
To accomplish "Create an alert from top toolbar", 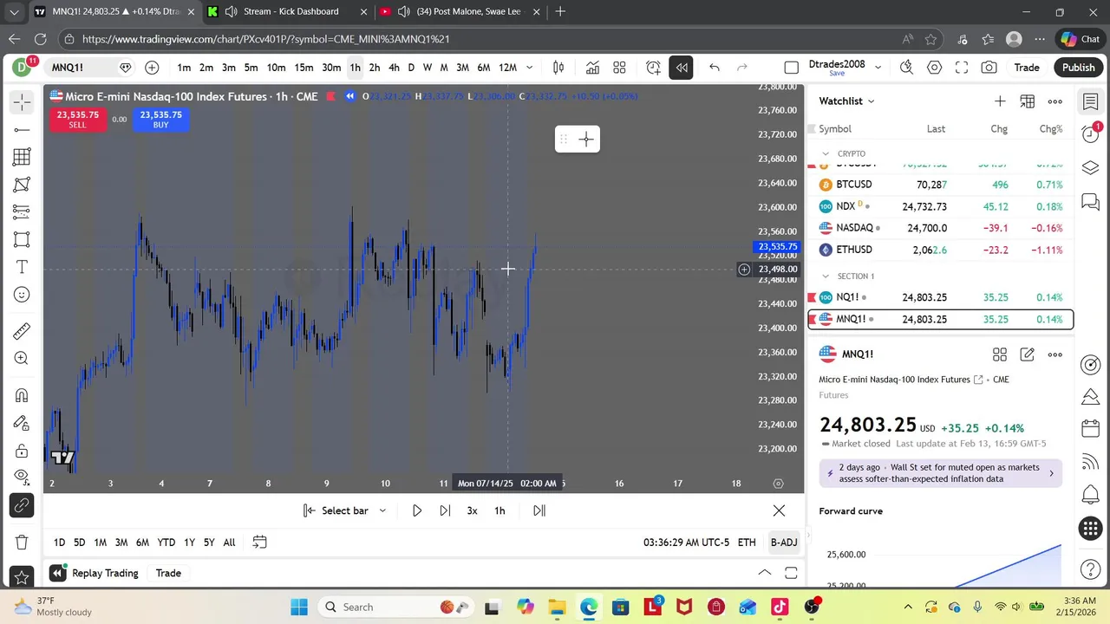I will click(x=653, y=68).
